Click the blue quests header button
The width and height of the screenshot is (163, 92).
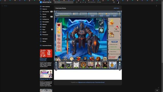pyautogui.click(x=114, y=42)
